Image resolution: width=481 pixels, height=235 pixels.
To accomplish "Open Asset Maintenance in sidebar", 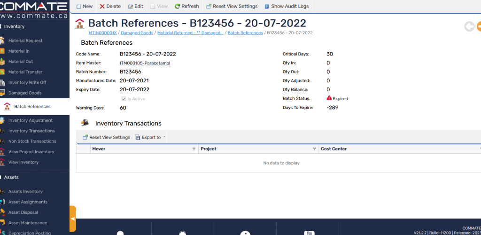I will 28,223.
